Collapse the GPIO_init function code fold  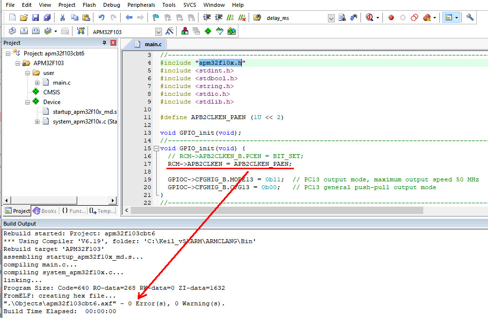point(156,148)
